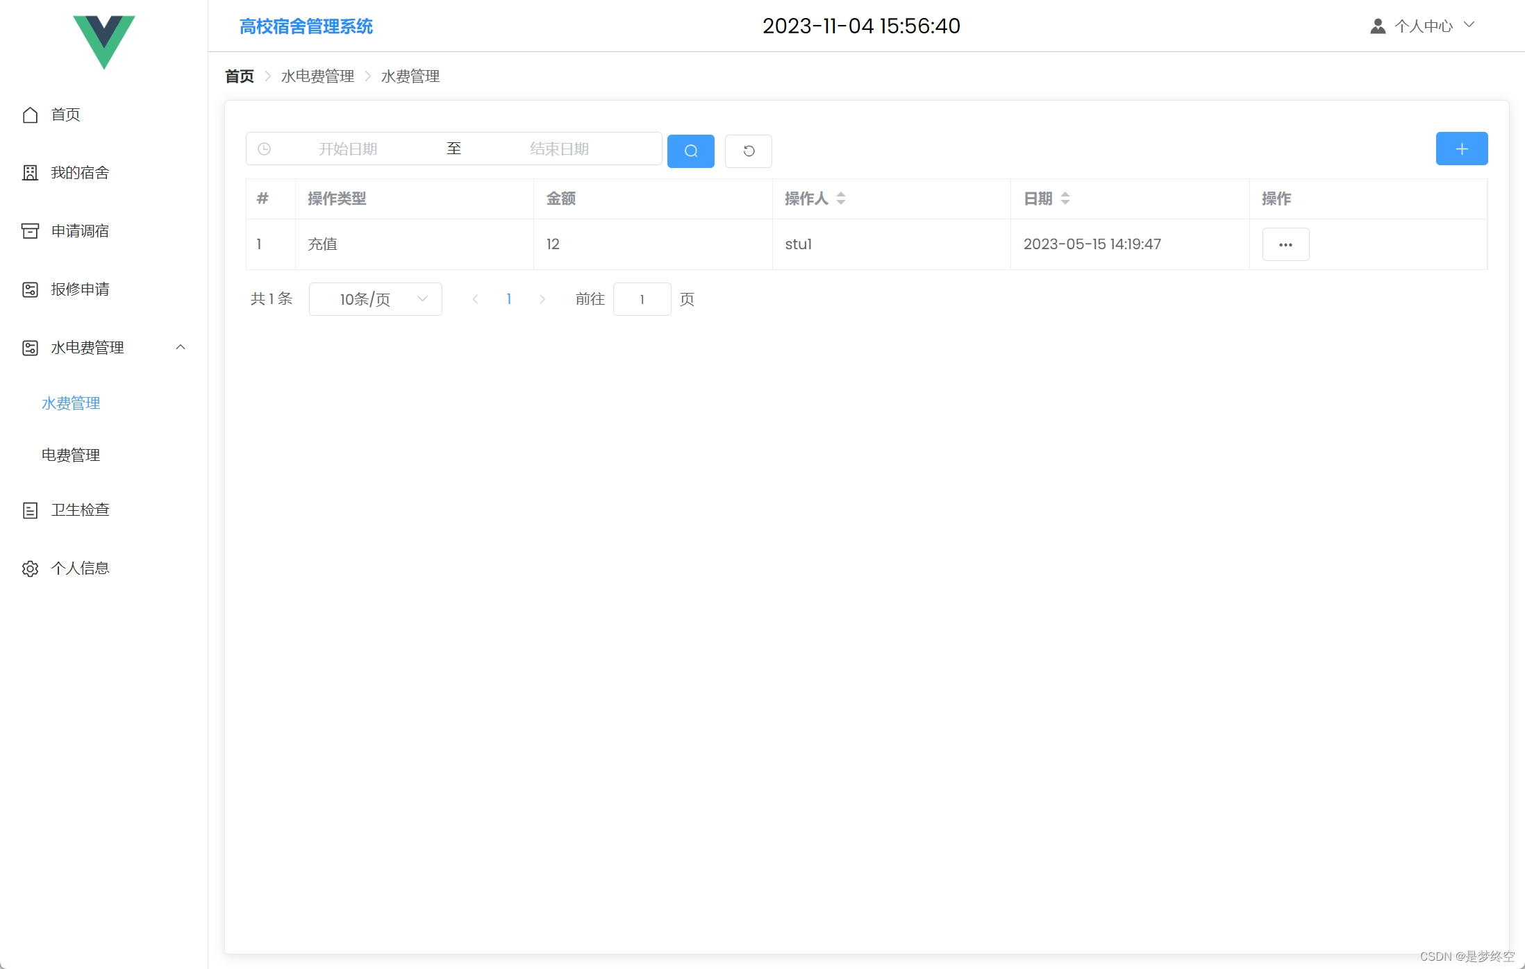Screen dimensions: 1525x969
Task: Open the 个人中心 dropdown arrow
Action: click(x=1469, y=25)
